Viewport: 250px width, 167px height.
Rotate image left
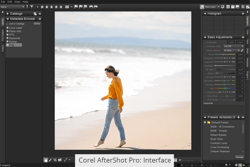91,7
